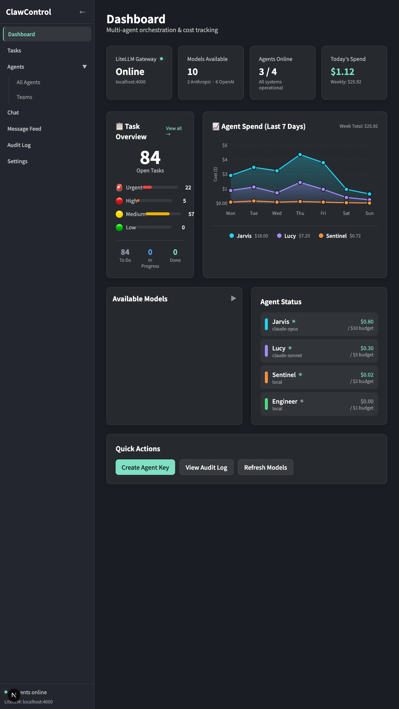This screenshot has width=399, height=709.
Task: Toggle Jarvis legend in spend chart
Action: (x=249, y=236)
